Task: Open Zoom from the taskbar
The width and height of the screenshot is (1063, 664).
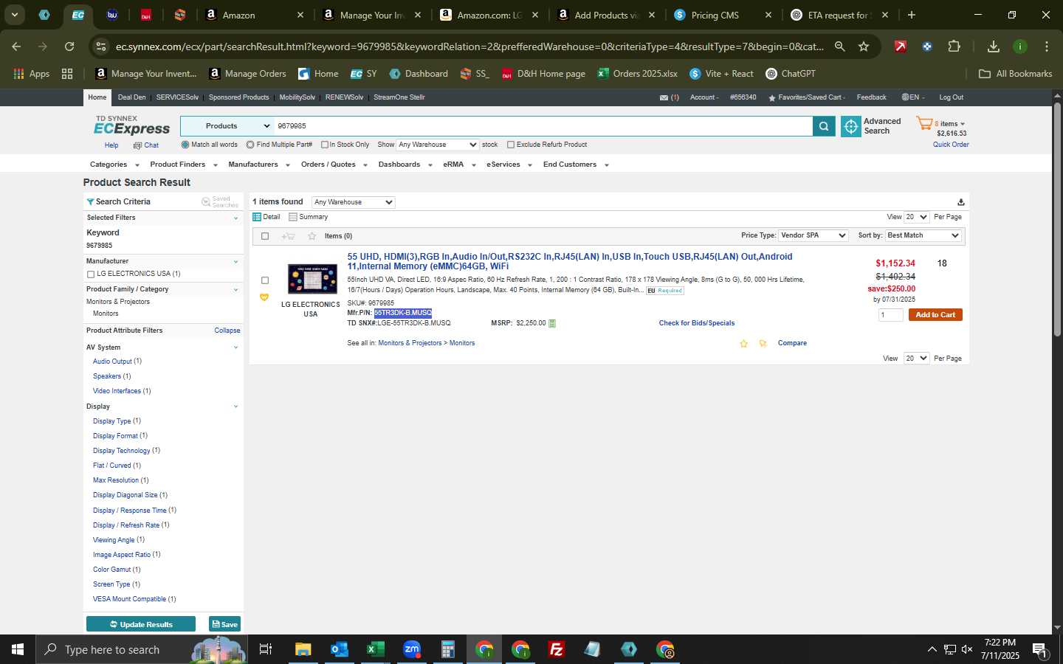Action: click(411, 649)
